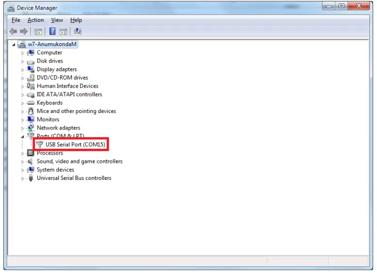Click the USB Serial Port device icon
Viewport: 377px width, 273px height.
click(39, 145)
